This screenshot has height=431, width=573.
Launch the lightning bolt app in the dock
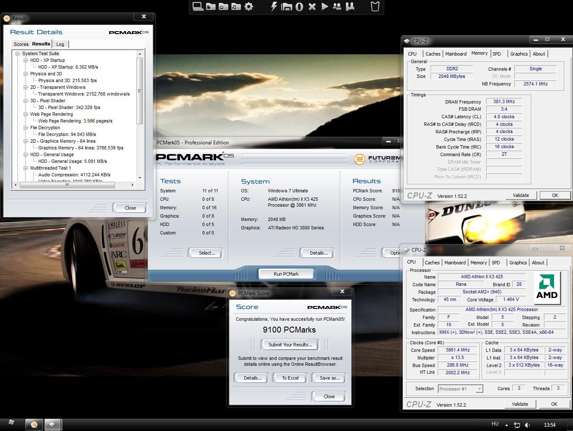point(274,7)
